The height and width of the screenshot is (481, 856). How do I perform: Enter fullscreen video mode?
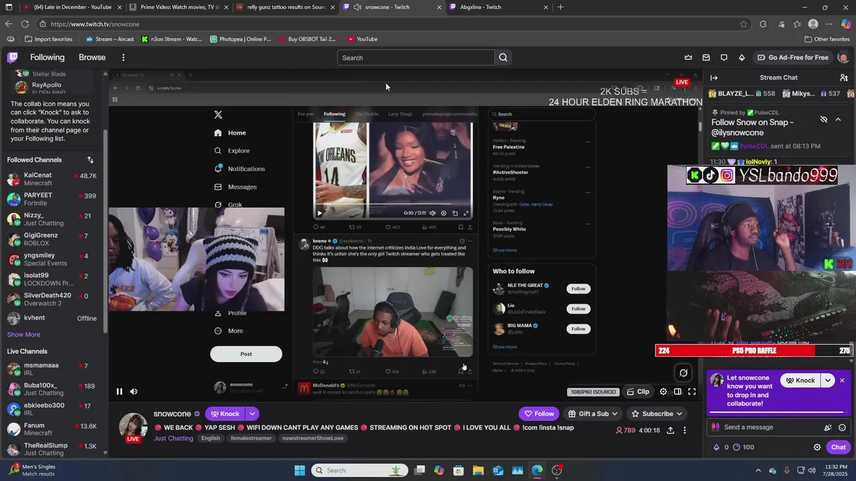[x=692, y=391]
